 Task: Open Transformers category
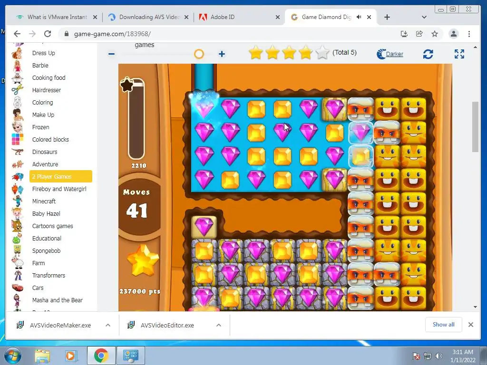pos(49,276)
